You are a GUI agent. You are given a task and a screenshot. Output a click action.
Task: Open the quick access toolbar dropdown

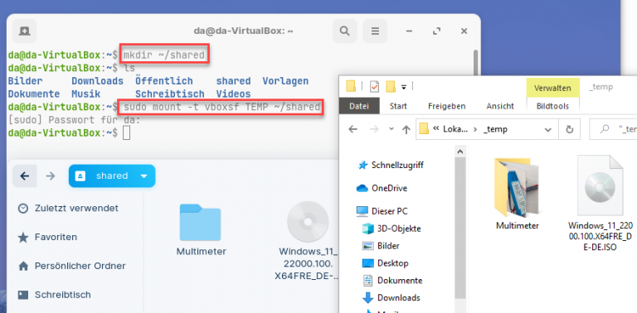click(x=404, y=87)
